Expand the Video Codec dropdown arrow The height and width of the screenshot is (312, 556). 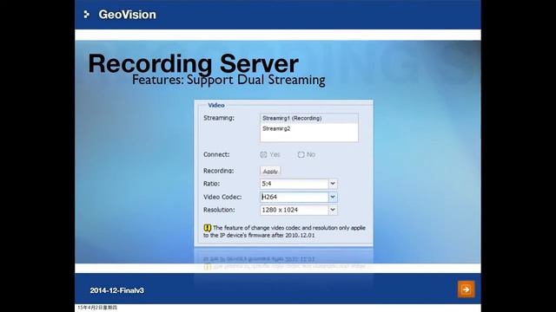(333, 197)
